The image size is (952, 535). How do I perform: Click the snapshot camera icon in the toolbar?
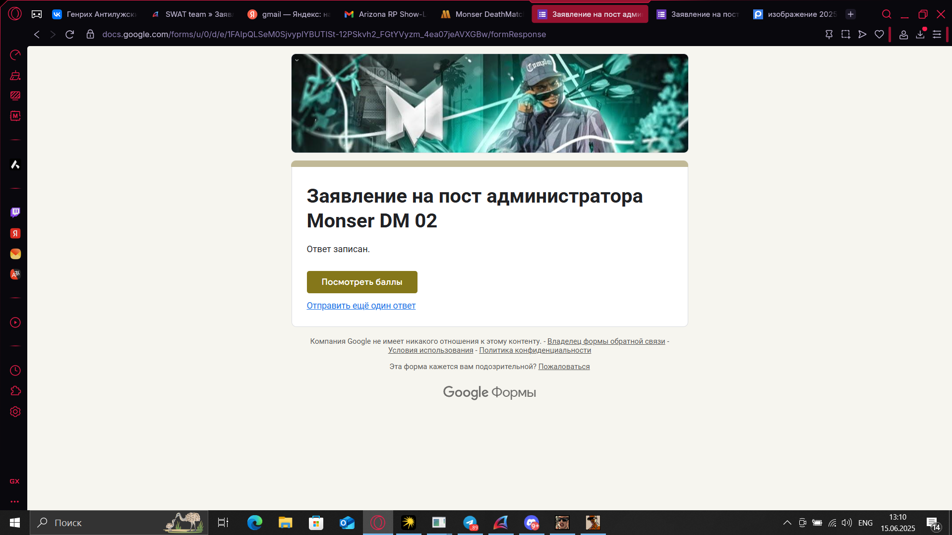(x=845, y=34)
